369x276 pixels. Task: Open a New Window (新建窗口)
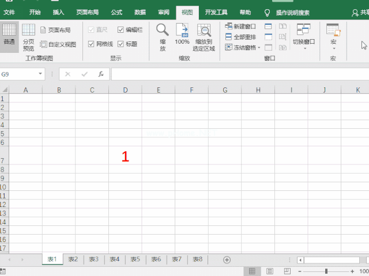coord(240,26)
